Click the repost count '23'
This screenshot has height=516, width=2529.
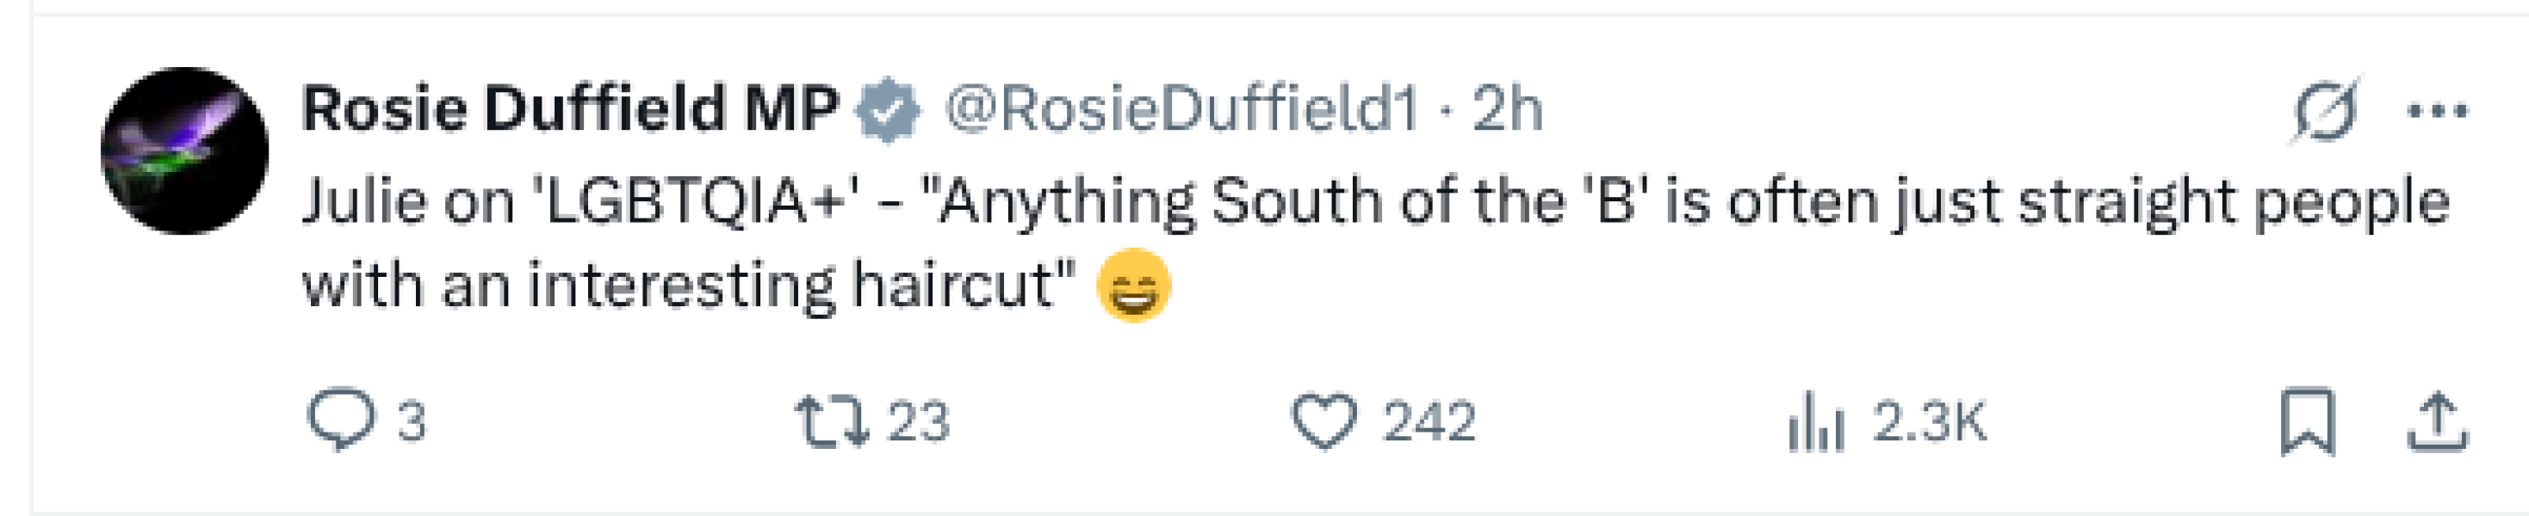[918, 423]
